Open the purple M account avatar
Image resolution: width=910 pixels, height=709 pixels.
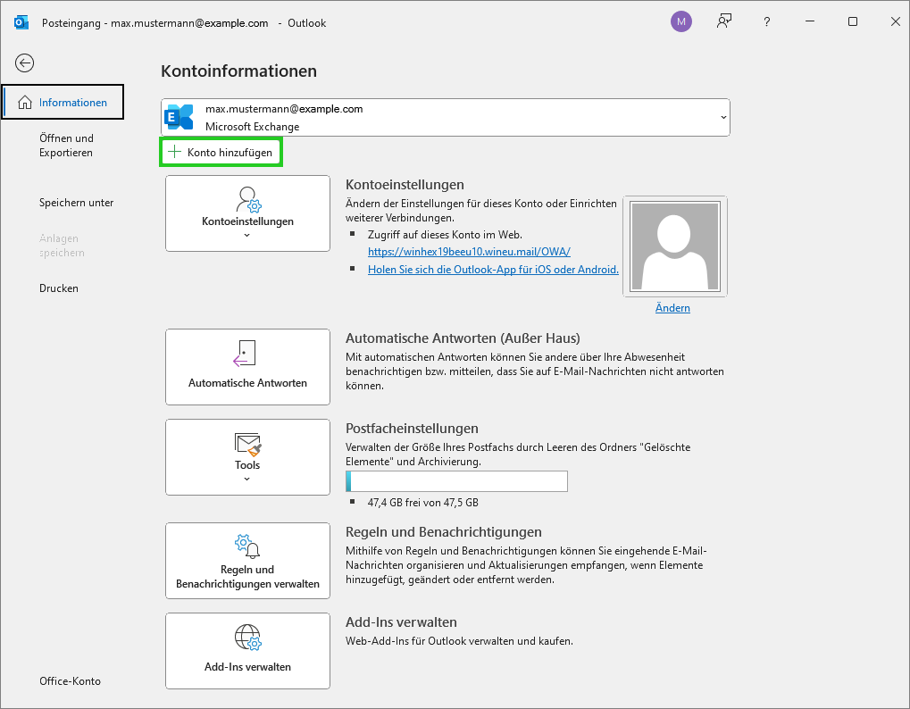(680, 22)
